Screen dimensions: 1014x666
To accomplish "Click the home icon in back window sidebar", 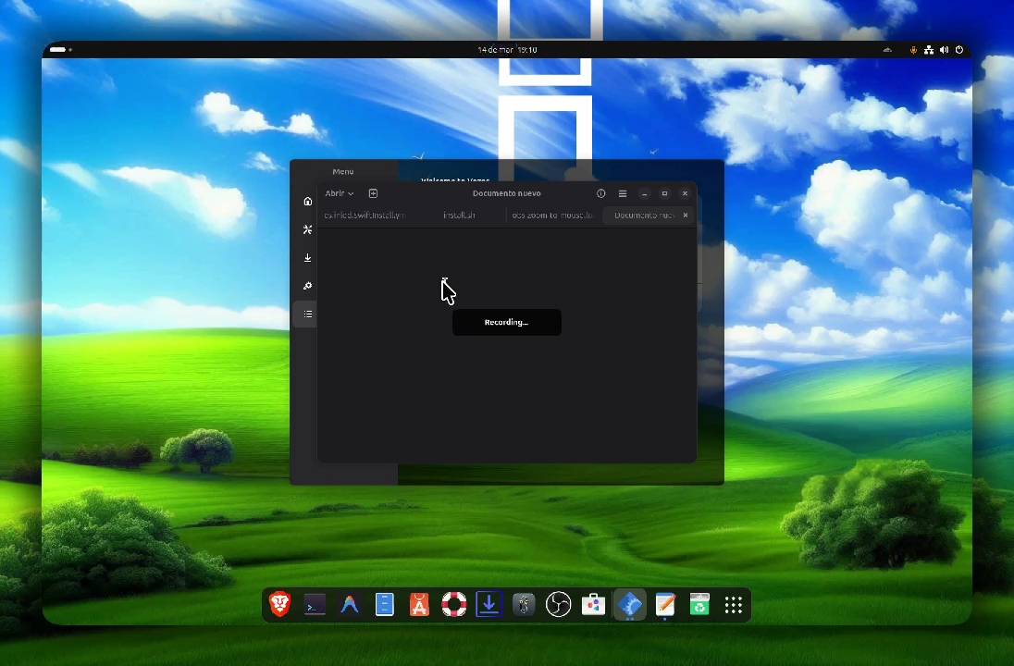I will click(308, 201).
